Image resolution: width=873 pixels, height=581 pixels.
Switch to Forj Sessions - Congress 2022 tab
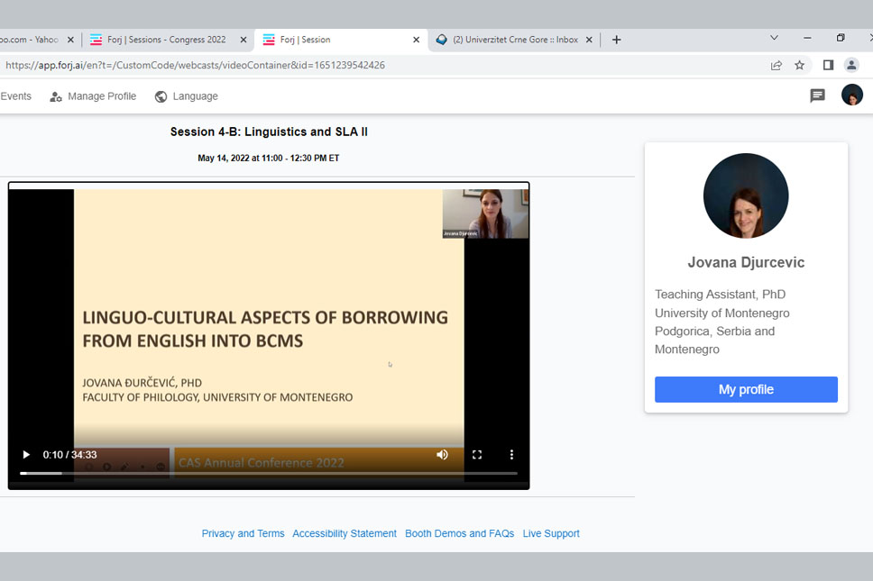[166, 40]
